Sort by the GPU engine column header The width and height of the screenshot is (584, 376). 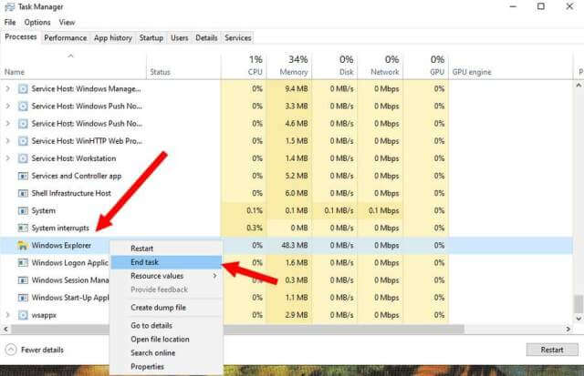[511, 65]
